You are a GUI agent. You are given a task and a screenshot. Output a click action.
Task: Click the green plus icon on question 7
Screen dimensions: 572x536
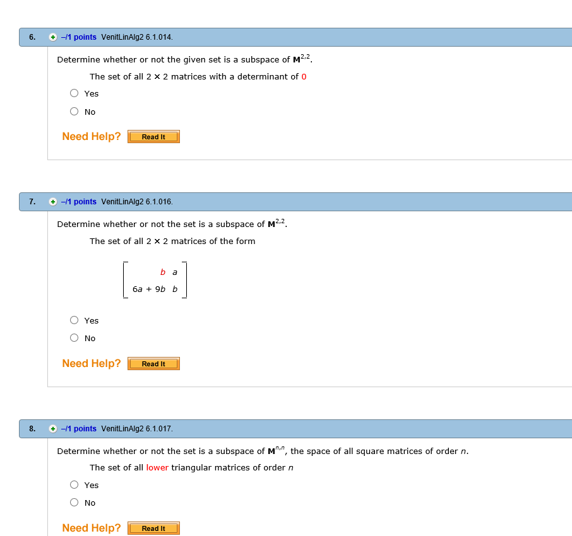[52, 202]
